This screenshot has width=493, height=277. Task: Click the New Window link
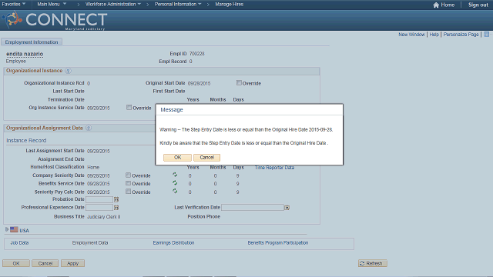[x=411, y=35]
